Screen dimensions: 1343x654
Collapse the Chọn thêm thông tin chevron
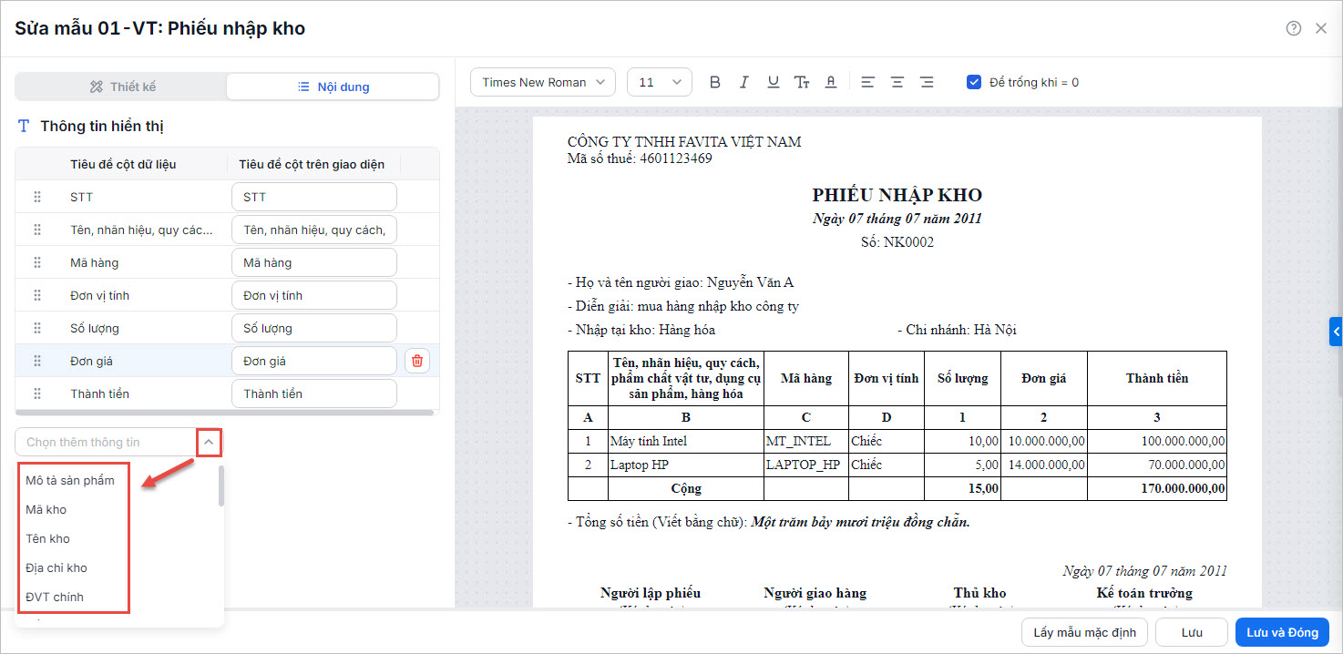click(209, 442)
